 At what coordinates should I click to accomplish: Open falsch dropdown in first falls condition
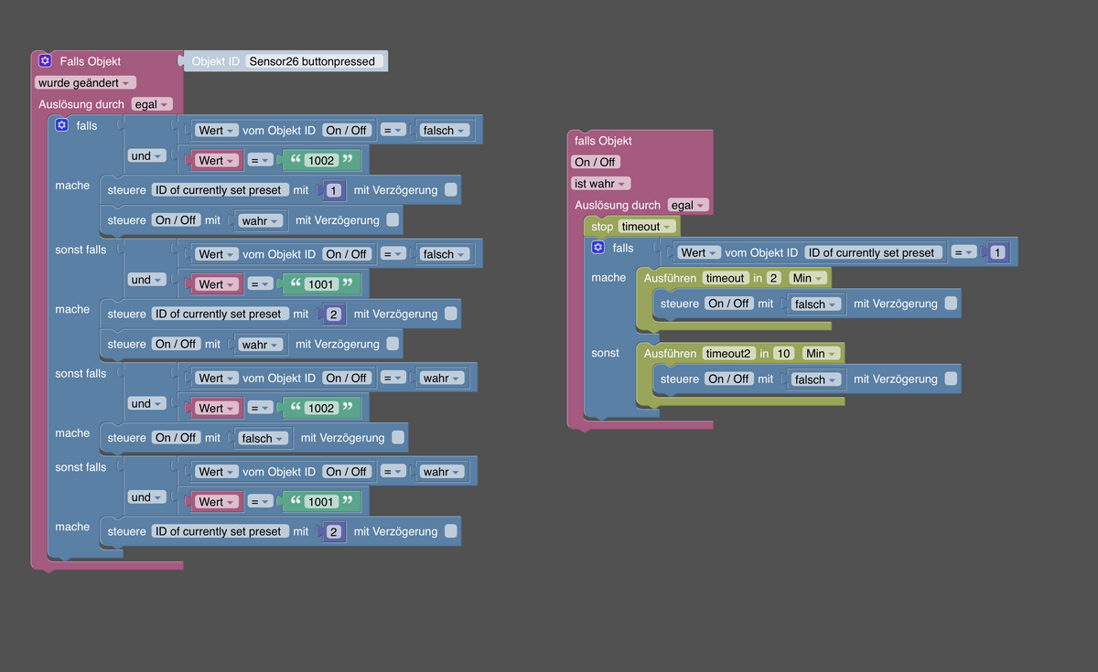(x=445, y=131)
